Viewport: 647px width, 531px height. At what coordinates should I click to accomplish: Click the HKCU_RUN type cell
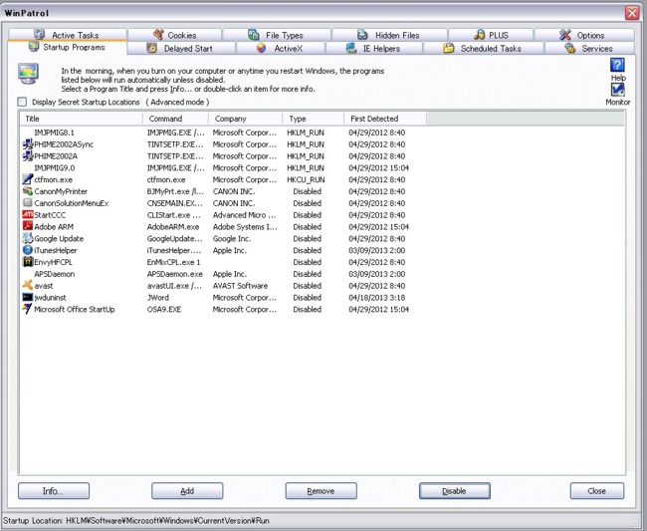(306, 179)
